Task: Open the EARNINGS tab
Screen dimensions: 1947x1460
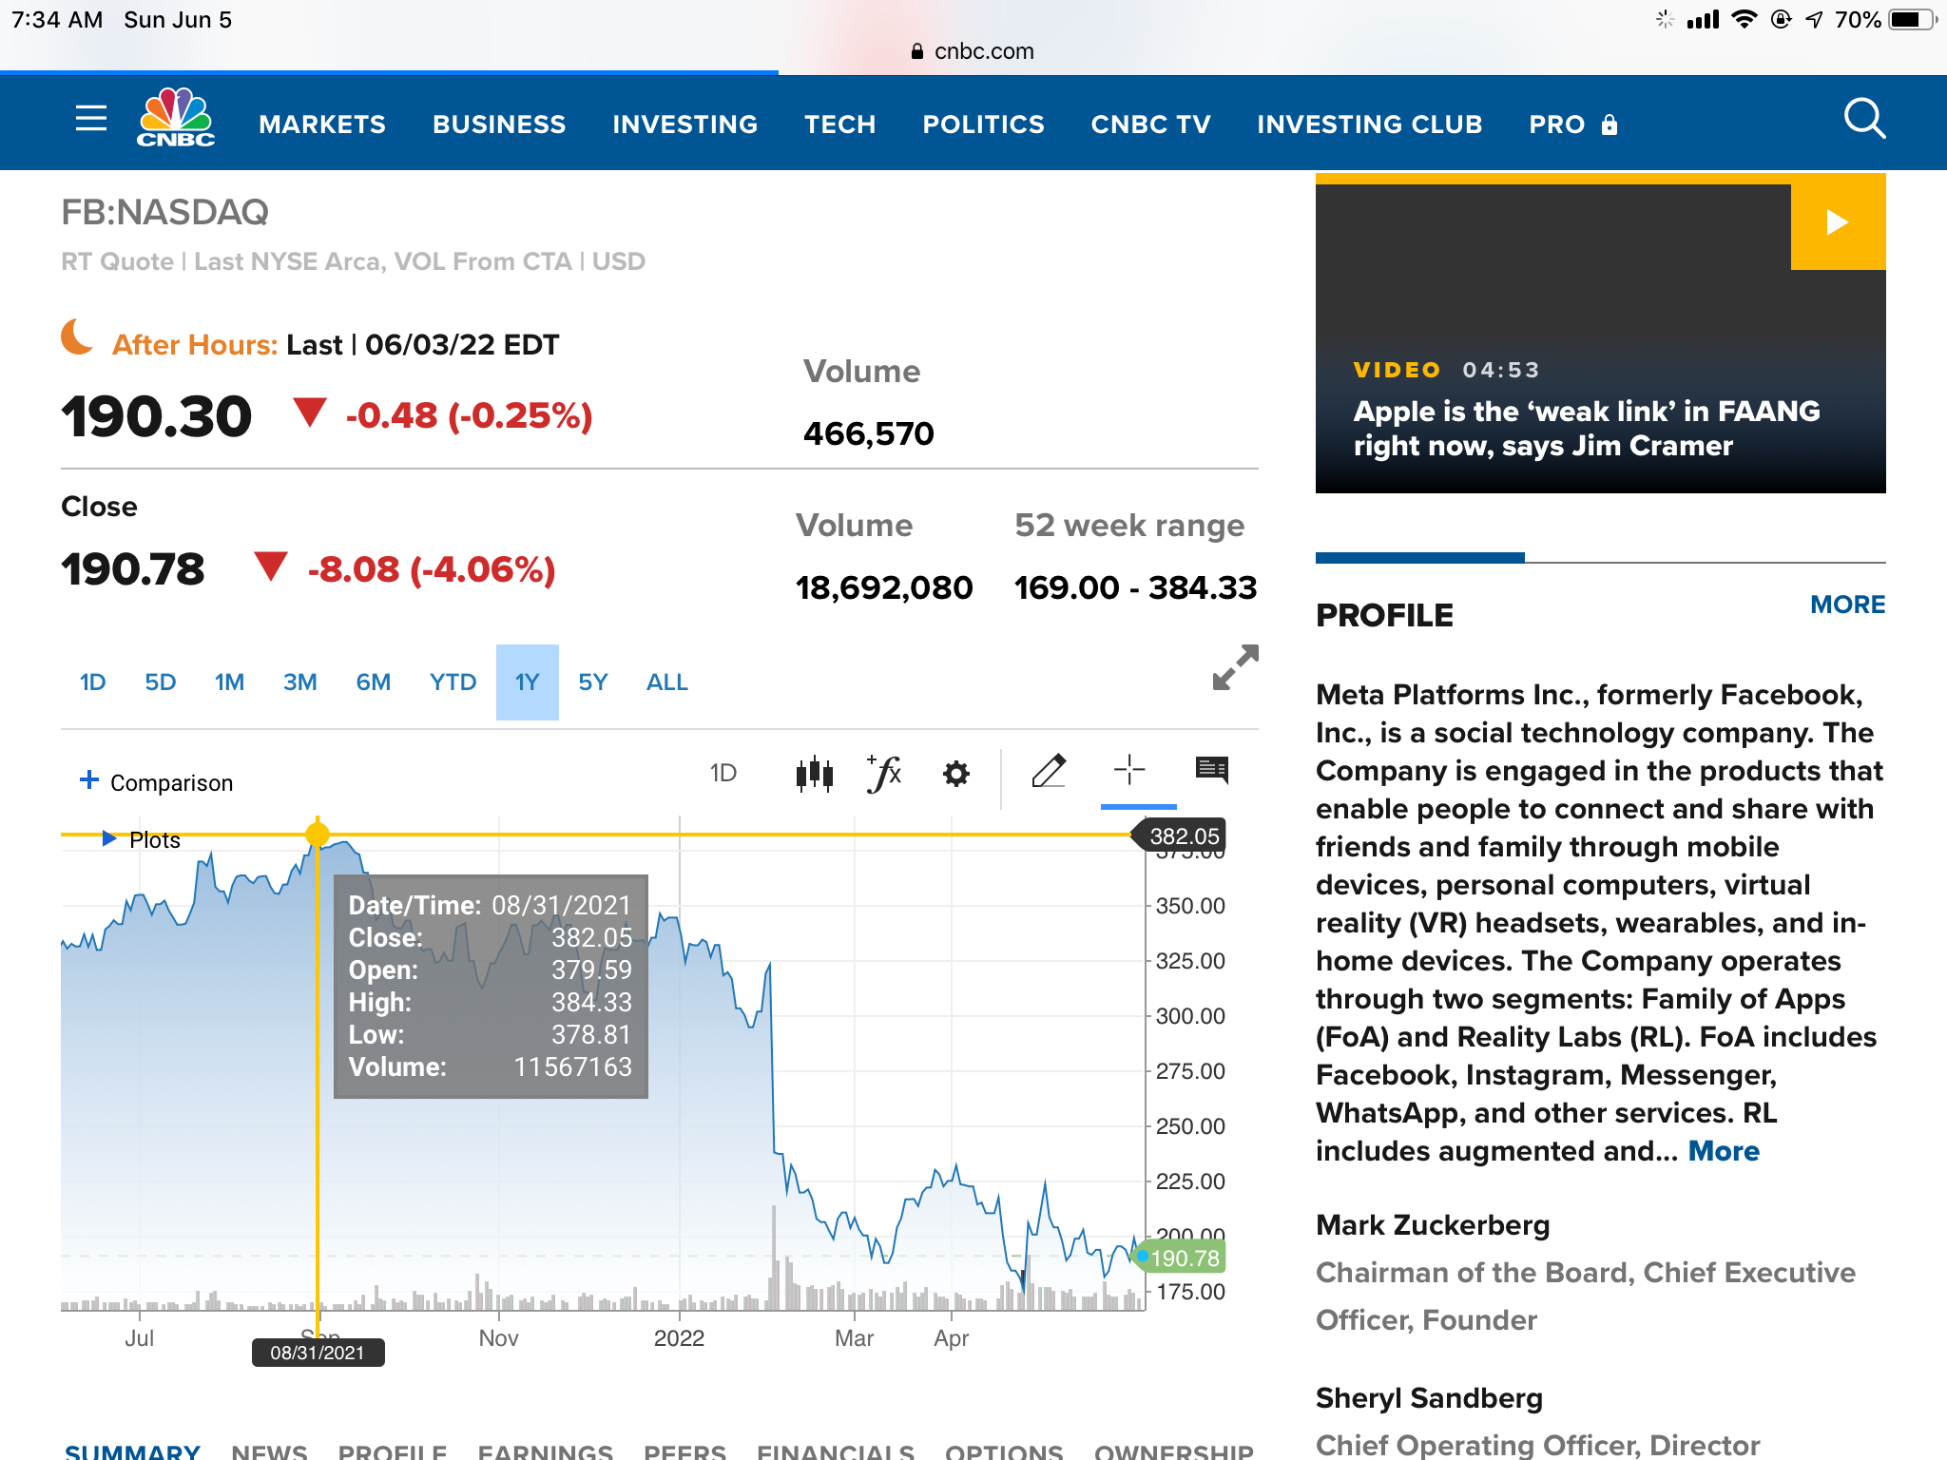Action: (545, 1450)
